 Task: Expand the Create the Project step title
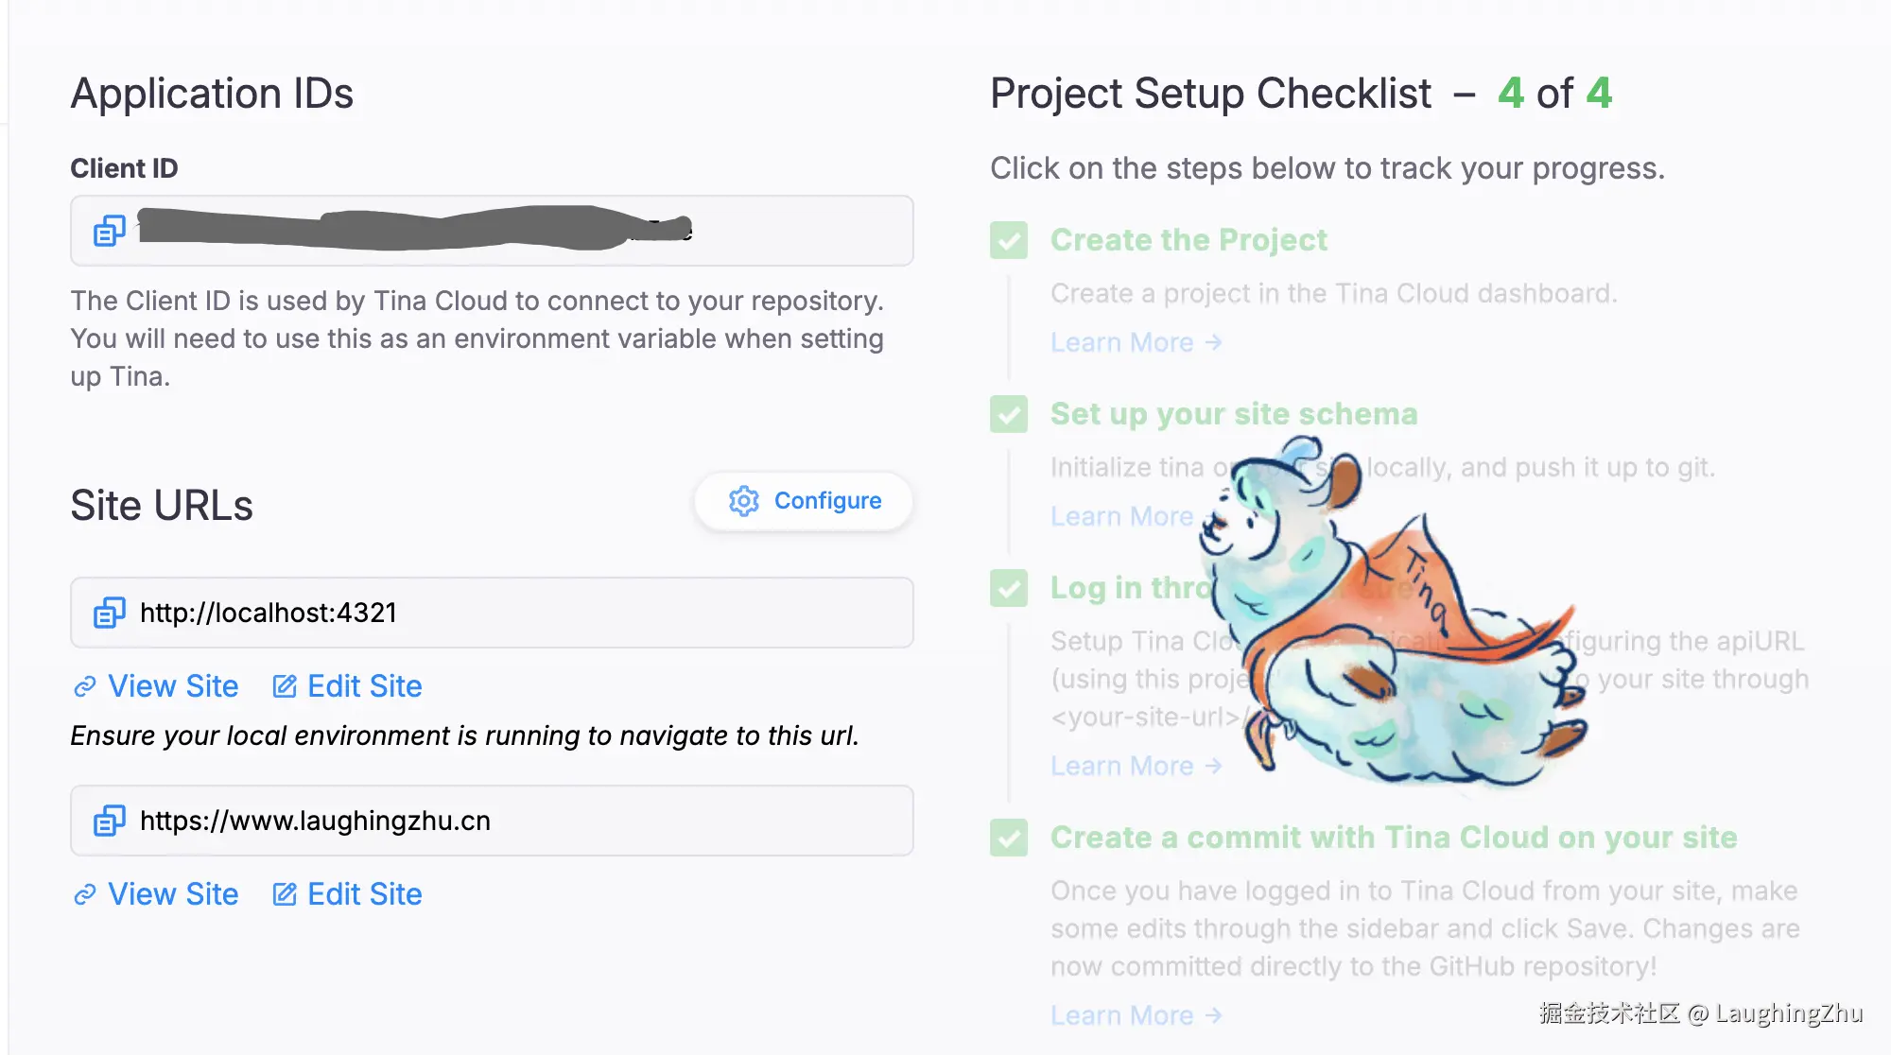(x=1188, y=240)
